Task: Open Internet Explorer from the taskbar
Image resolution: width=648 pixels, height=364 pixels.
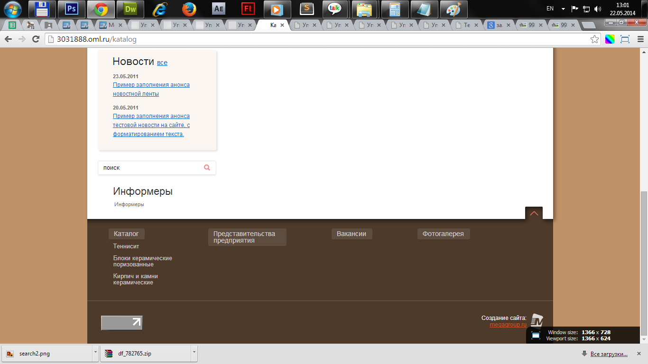Action: click(x=160, y=9)
